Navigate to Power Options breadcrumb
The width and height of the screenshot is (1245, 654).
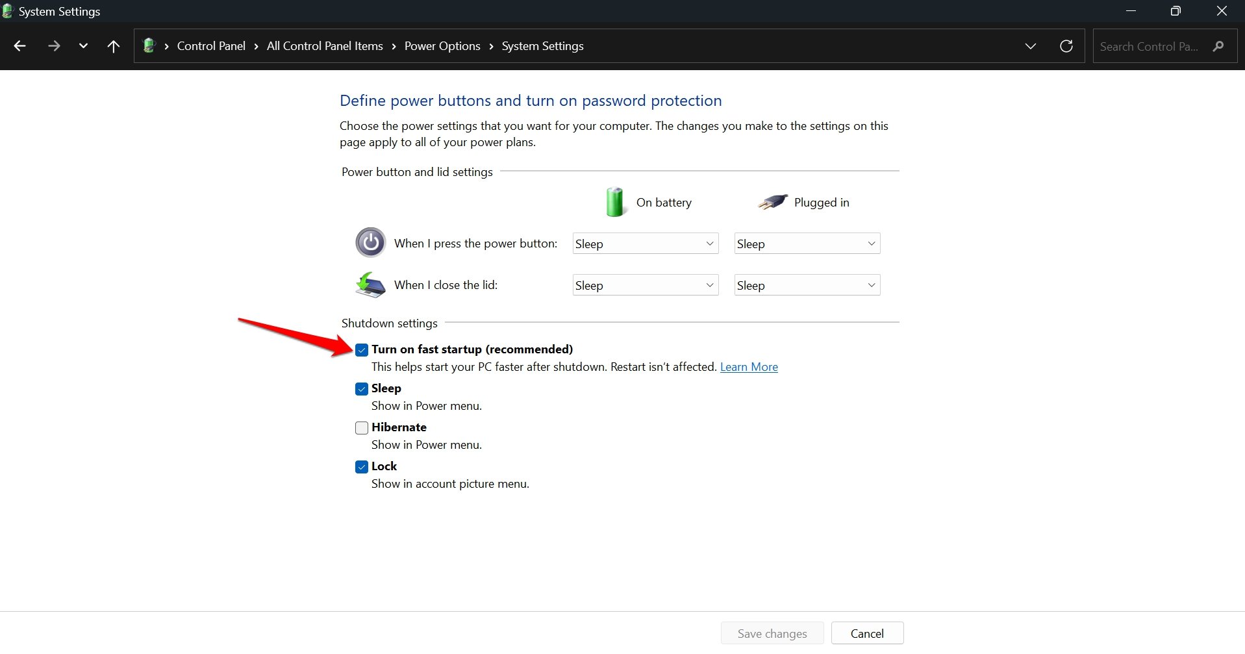[442, 46]
